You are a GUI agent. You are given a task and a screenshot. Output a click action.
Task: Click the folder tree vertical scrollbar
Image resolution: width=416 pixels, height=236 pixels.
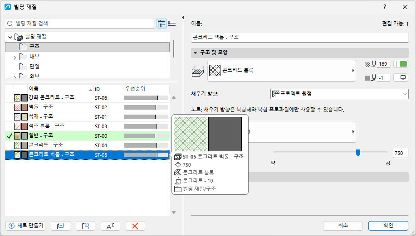coord(174,49)
